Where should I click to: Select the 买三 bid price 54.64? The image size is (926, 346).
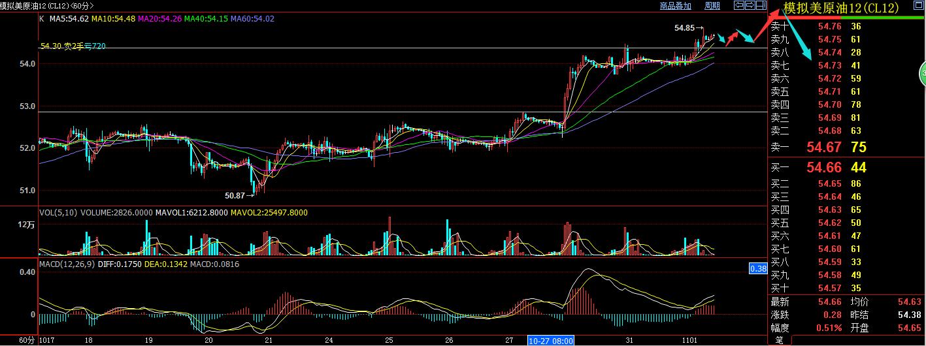click(829, 197)
